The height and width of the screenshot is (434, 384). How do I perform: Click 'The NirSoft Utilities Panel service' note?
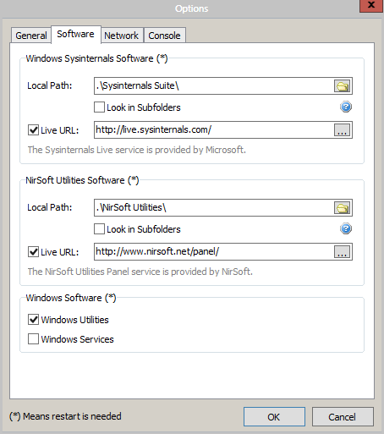point(140,272)
